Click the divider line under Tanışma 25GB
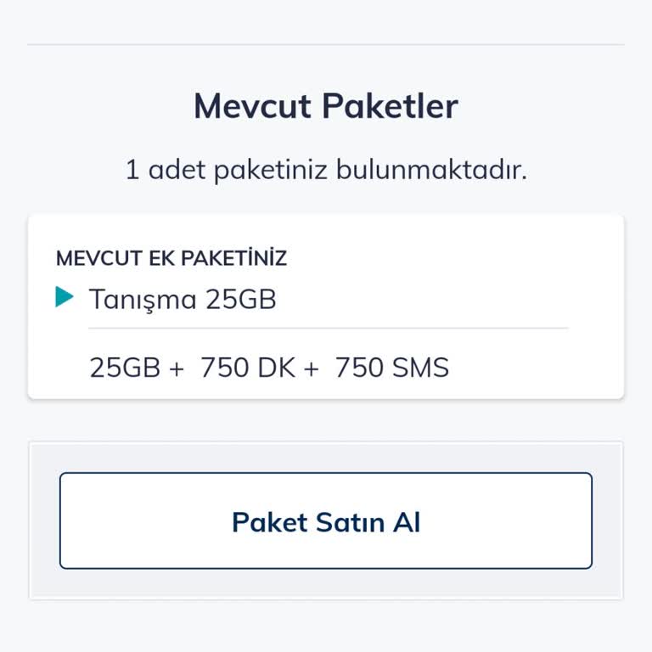 pos(328,328)
